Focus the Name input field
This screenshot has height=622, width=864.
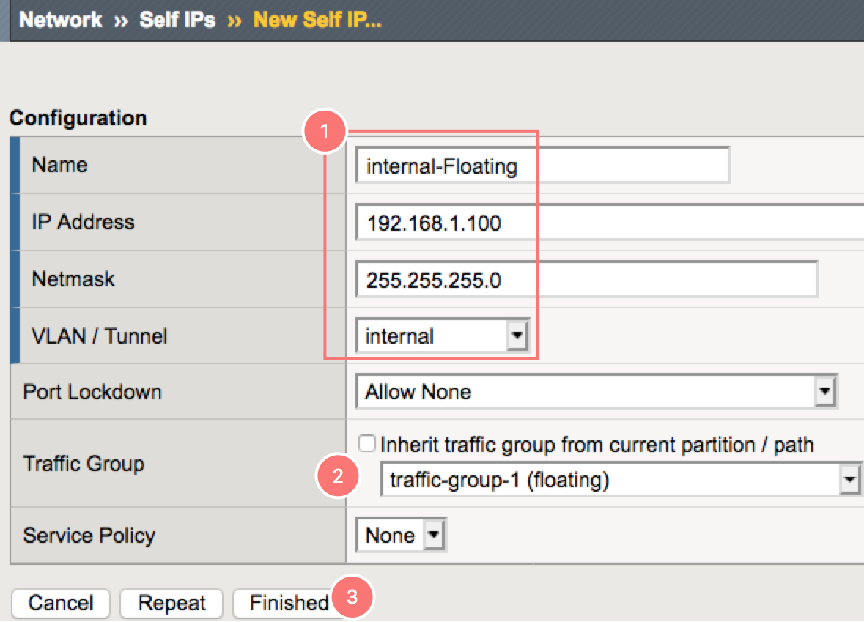[x=542, y=166]
